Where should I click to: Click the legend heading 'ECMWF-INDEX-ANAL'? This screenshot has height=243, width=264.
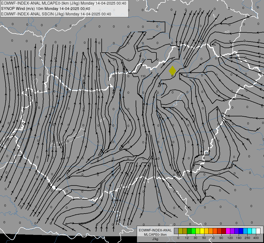click(155, 230)
